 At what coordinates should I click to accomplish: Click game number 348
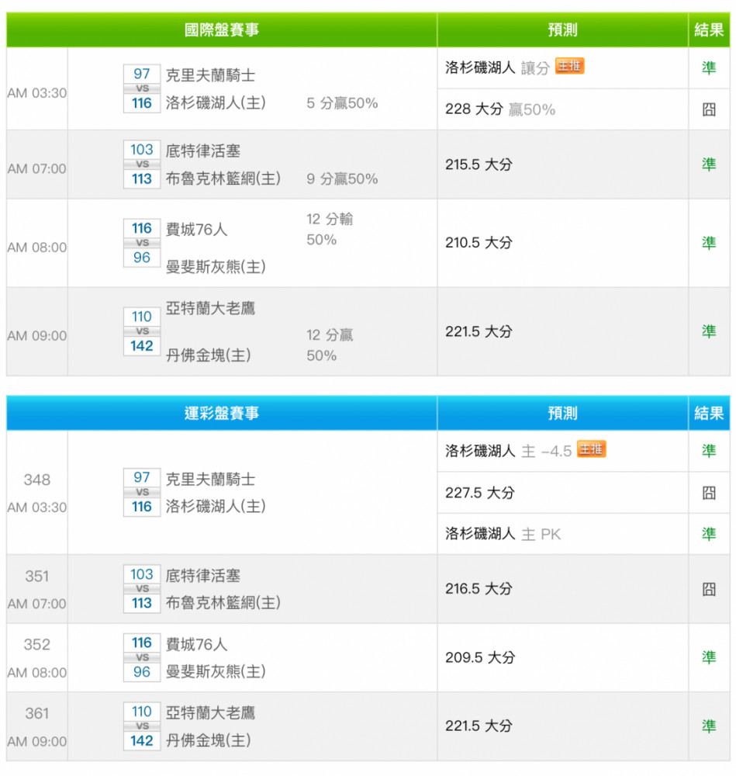point(37,480)
